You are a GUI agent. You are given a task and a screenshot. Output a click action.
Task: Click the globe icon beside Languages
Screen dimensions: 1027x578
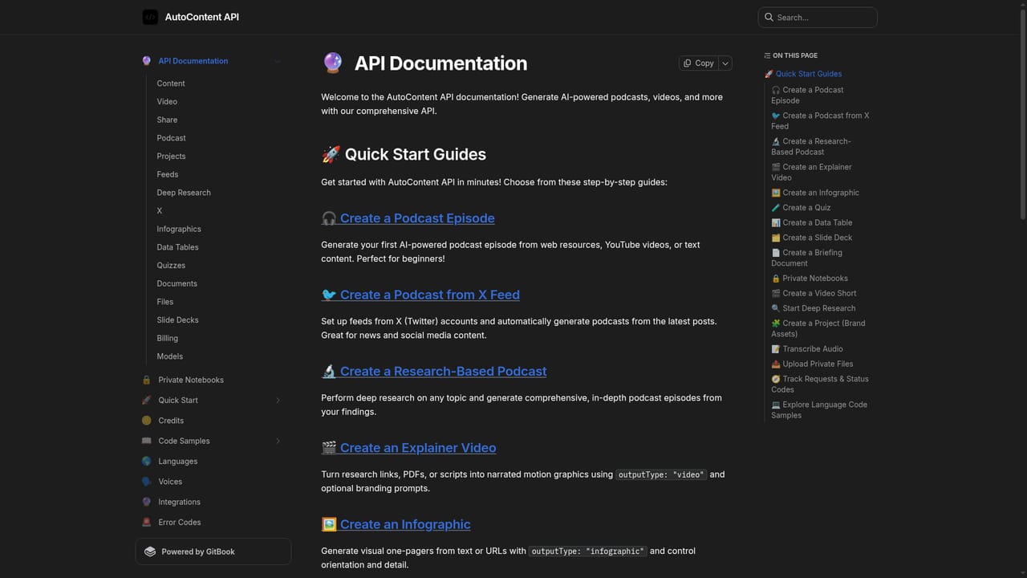tap(146, 461)
